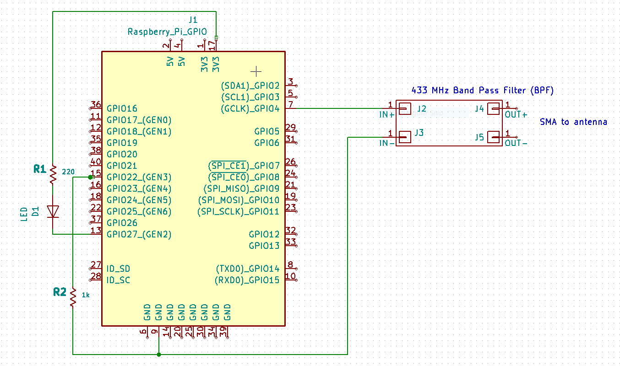The image size is (620, 366).
Task: Click the (SDA1)_GPIO2 pin name
Action: click(250, 86)
